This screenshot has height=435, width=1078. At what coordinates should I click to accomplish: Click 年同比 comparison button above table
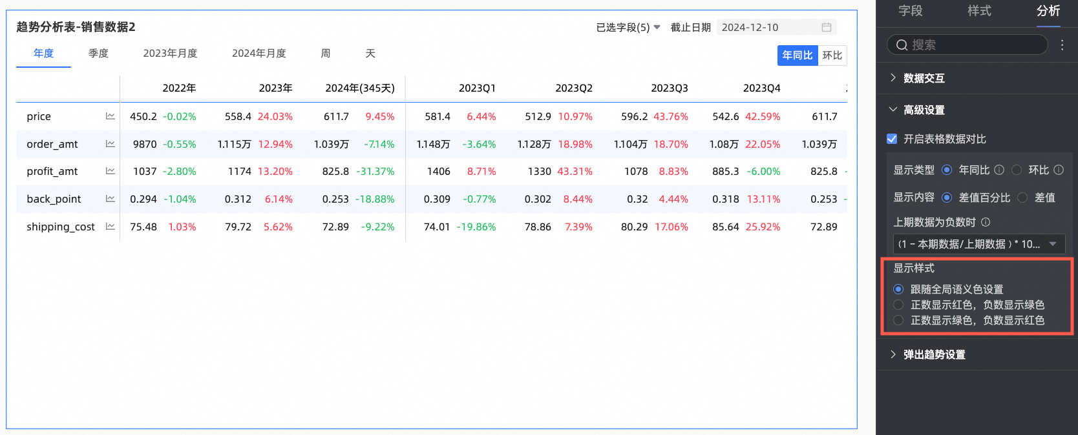point(798,56)
